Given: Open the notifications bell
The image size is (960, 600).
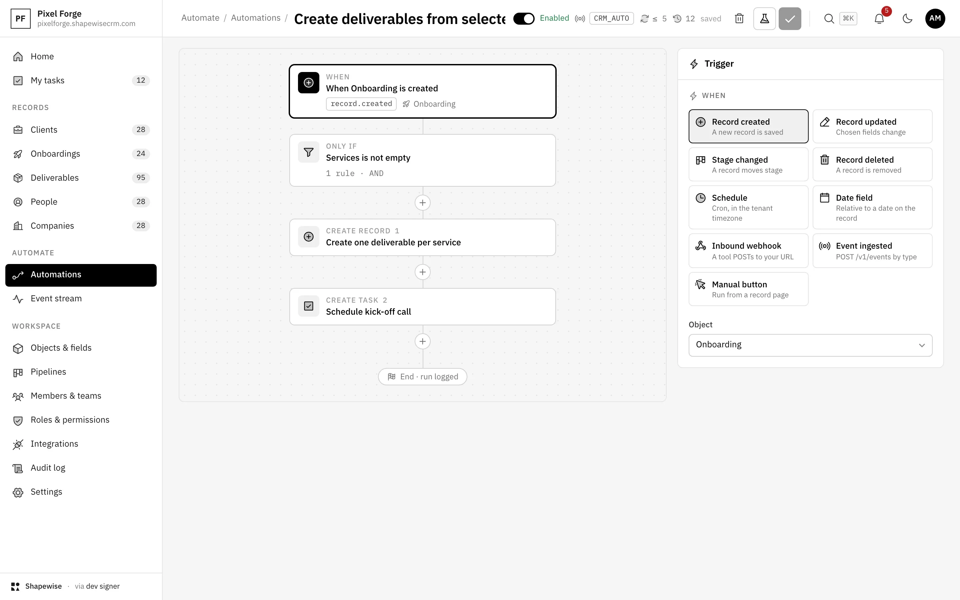Looking at the screenshot, I should 879,19.
